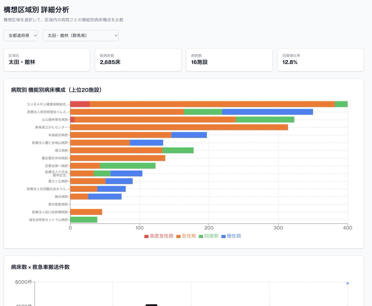The height and width of the screenshot is (306, 372).
Task: Click the orange segment of 医療法人財団明理会イムス bar
Action: (x=127, y=112)
